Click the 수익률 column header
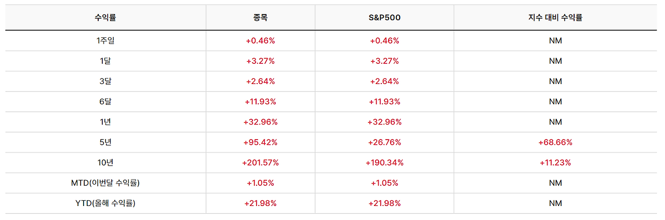Screen dimensions: 665x220 pos(105,18)
